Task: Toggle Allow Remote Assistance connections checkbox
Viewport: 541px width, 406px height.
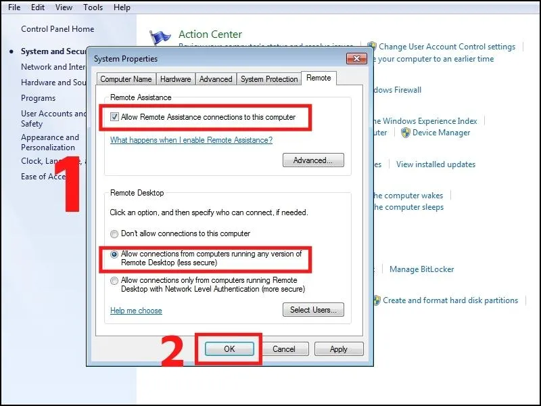Action: coord(114,117)
